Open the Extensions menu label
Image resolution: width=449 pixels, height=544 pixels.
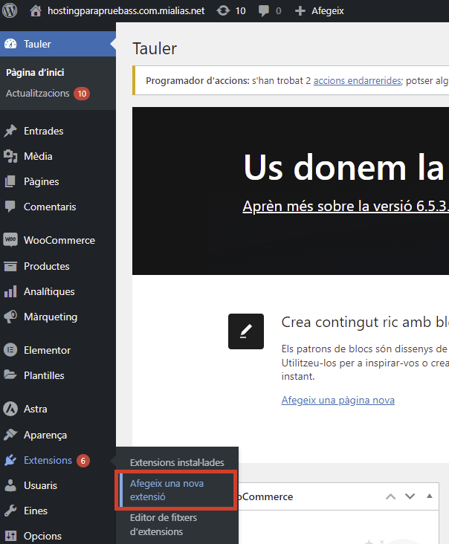(x=48, y=460)
